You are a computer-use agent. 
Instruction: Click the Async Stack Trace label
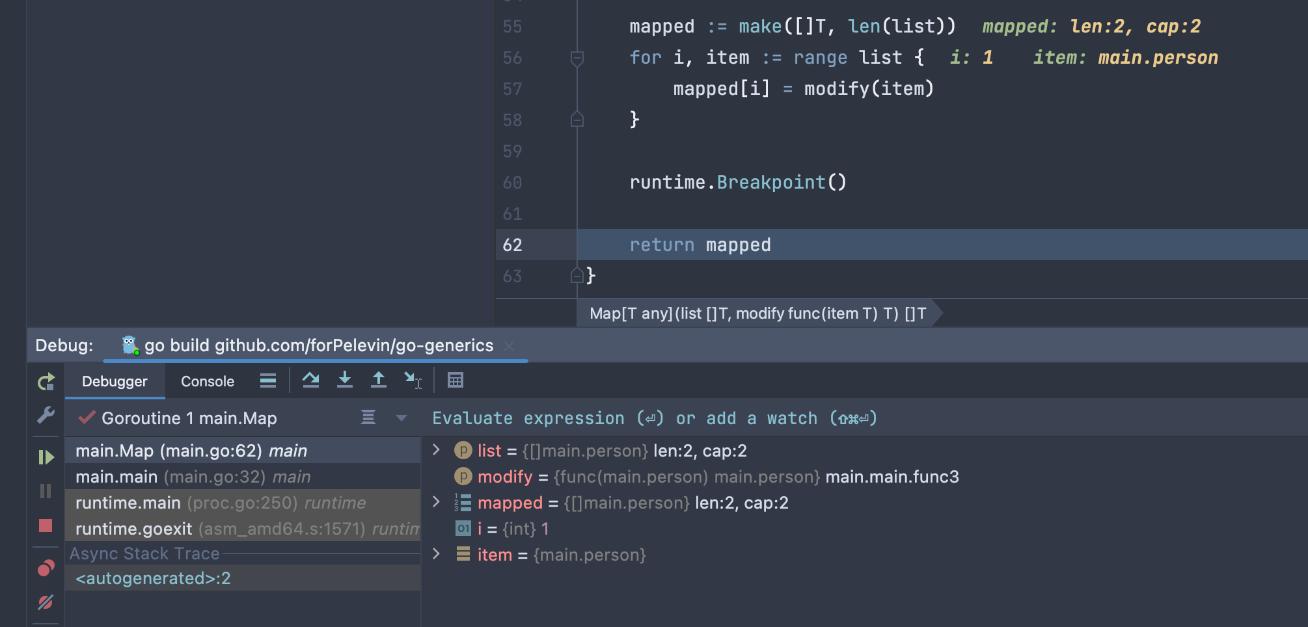point(144,554)
